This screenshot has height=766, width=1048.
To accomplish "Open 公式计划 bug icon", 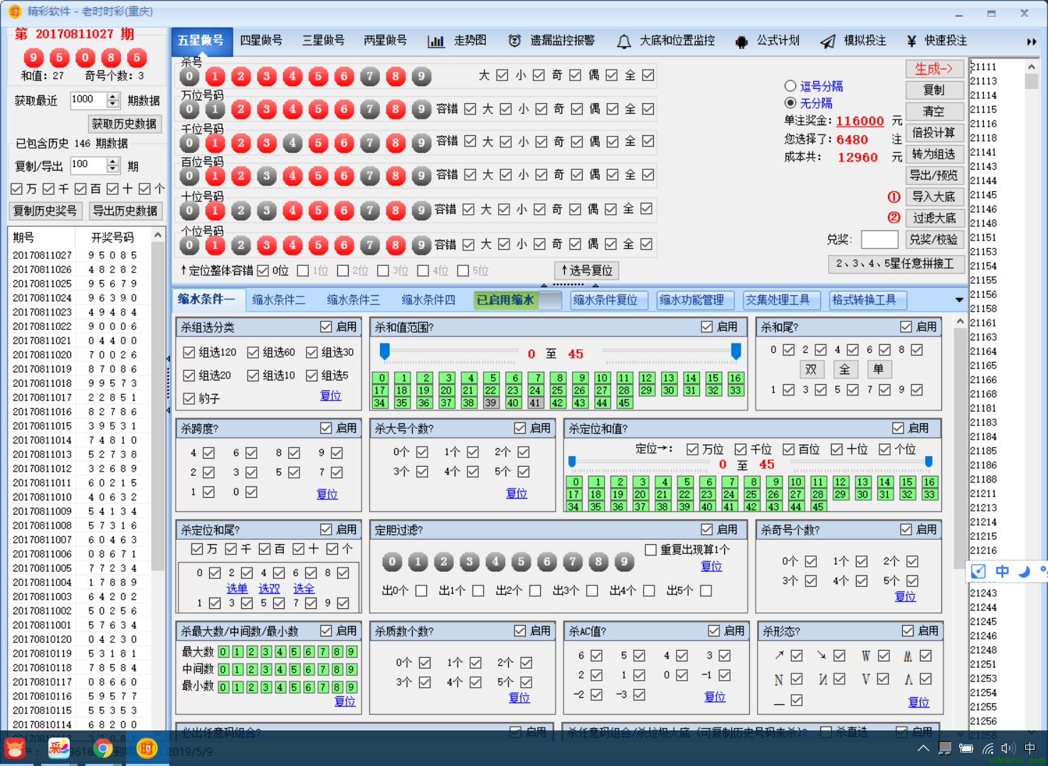I will [x=741, y=42].
